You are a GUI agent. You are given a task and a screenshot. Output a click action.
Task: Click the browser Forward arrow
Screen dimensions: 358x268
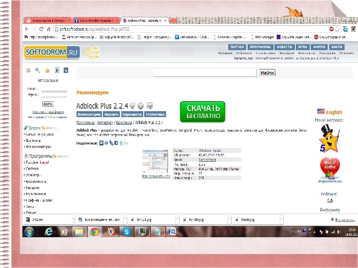pyautogui.click(x=34, y=29)
